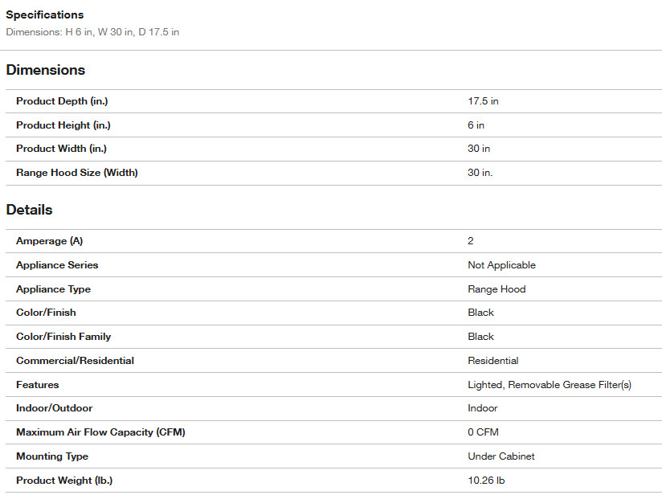The image size is (662, 495).
Task: Select the Product Depth (in.) label
Action: point(62,101)
